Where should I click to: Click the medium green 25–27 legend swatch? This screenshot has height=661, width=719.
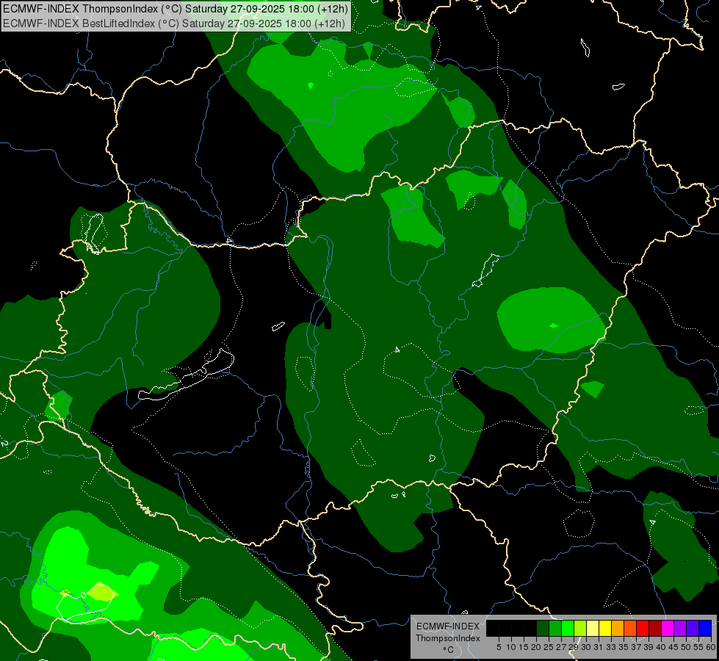click(555, 628)
